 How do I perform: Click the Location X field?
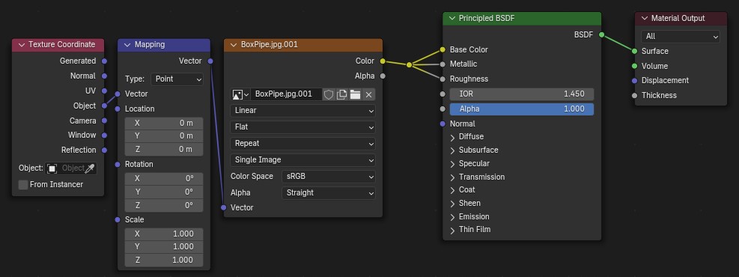[164, 123]
